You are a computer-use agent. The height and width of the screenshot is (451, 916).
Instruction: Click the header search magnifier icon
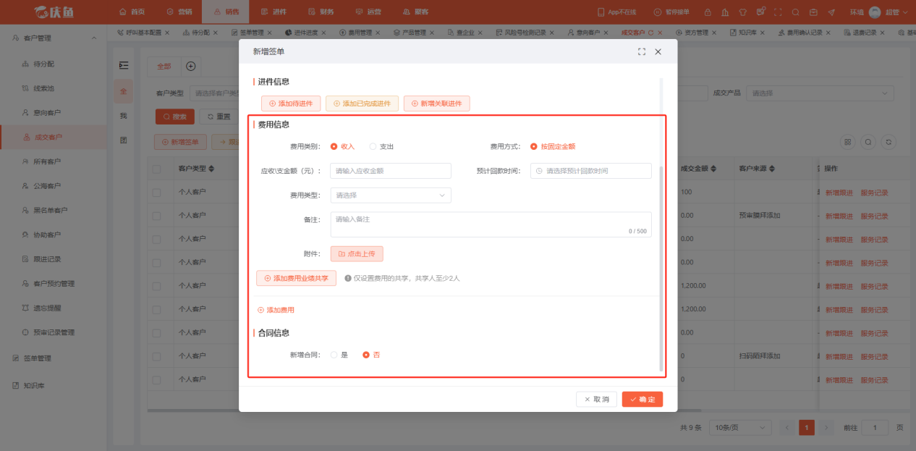click(x=796, y=12)
